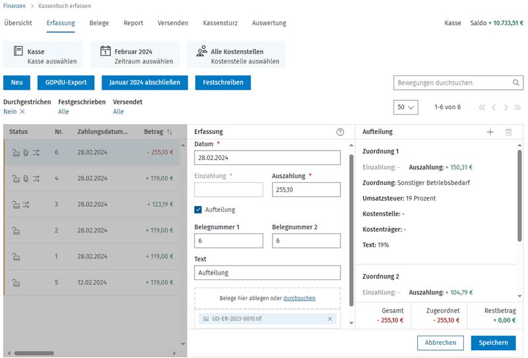
Task: Switch to Belege tab
Action: pos(99,23)
